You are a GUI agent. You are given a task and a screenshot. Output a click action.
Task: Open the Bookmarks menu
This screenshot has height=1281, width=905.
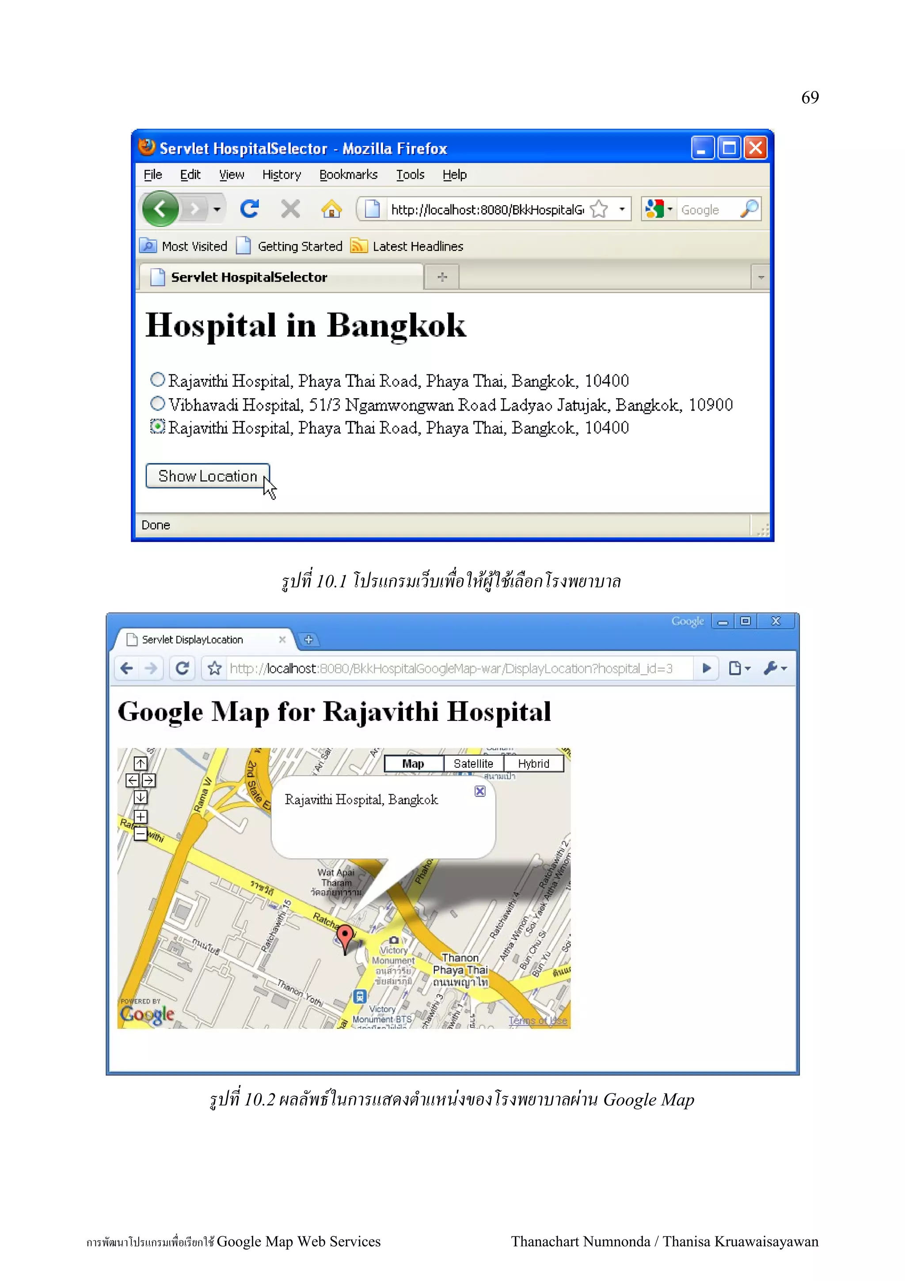click(x=348, y=175)
